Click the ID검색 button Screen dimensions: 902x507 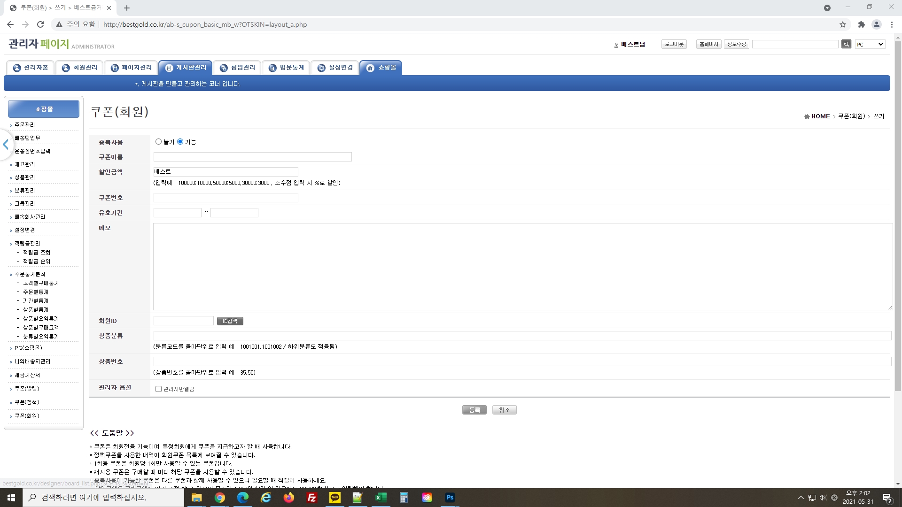(230, 321)
